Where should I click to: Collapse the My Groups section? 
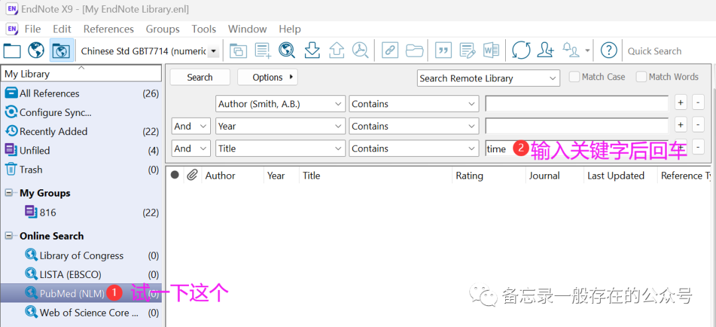tap(9, 193)
